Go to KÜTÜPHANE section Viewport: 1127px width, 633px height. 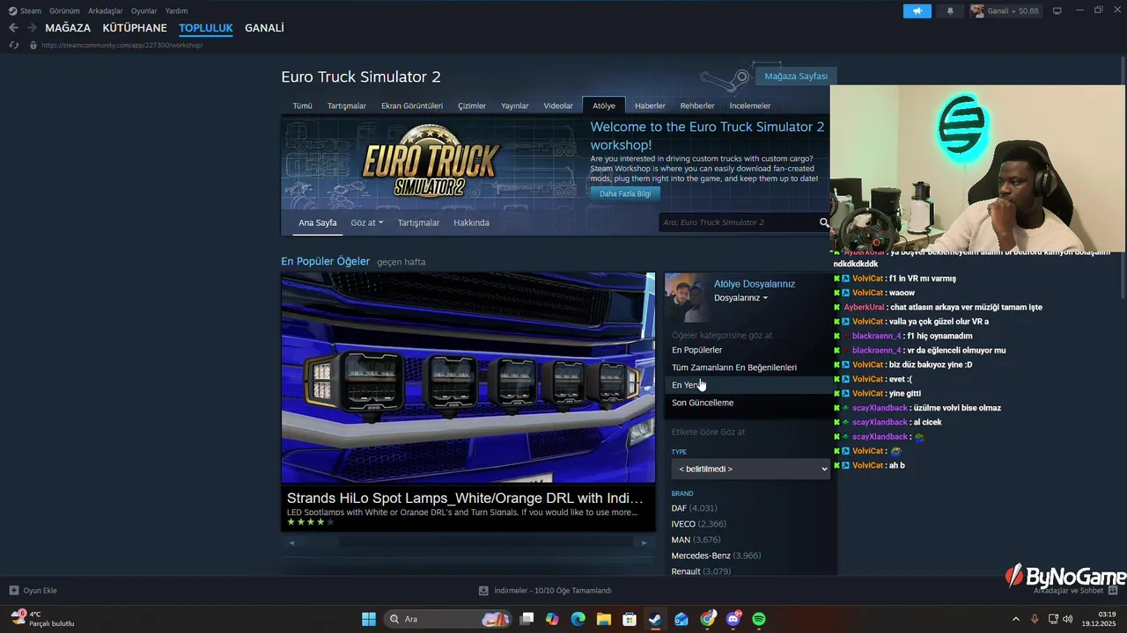coord(135,28)
